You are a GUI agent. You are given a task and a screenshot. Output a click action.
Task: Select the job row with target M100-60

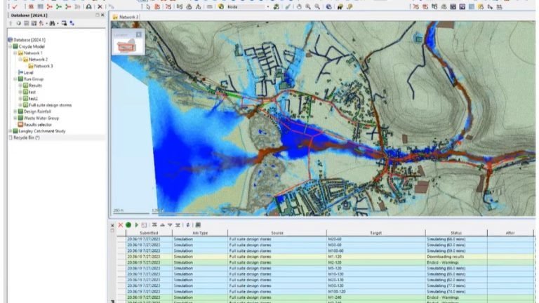point(326,251)
